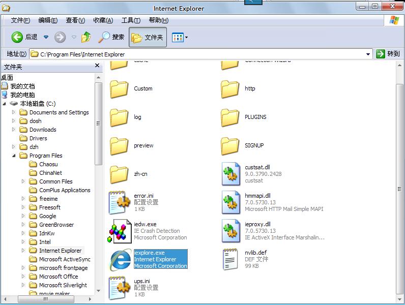Click the Intel folder icon in tree
This screenshot has height=305, width=405.
[x=33, y=242]
